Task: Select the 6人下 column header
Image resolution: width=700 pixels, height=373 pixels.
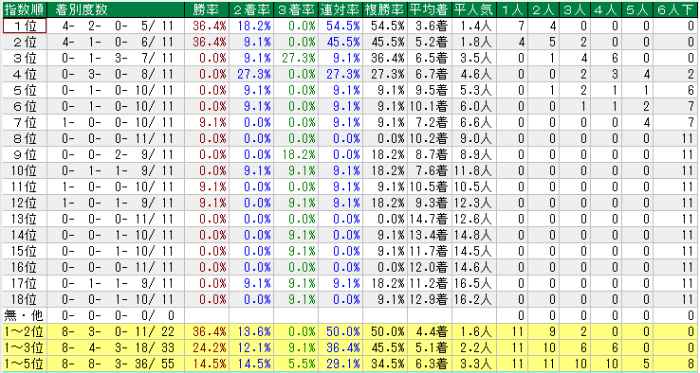Action: [676, 9]
